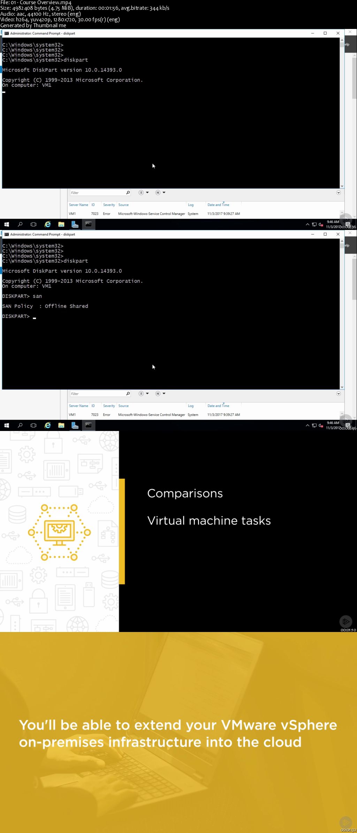Click cmd title bar icon in 00:00:46 frame

(6, 235)
